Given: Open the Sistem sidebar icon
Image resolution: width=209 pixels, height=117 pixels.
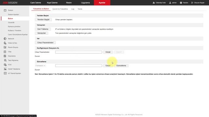Looking at the screenshot, I should pyautogui.click(x=5, y=10).
